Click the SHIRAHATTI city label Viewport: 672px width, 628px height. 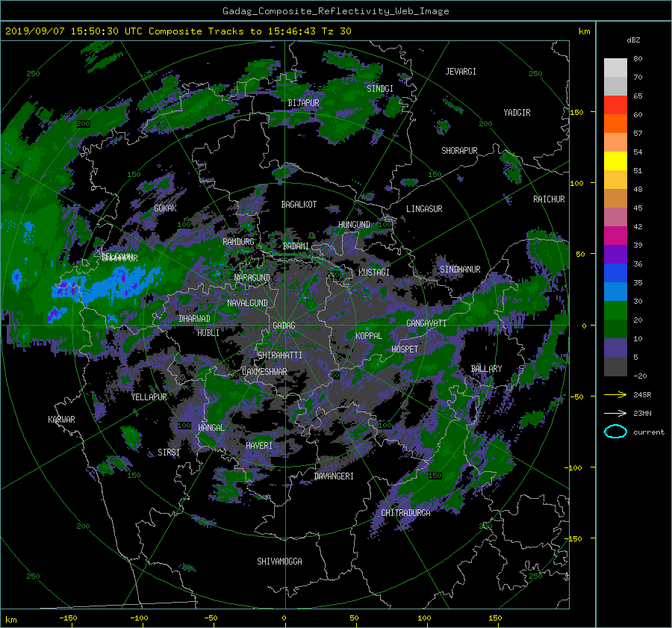pos(280,355)
